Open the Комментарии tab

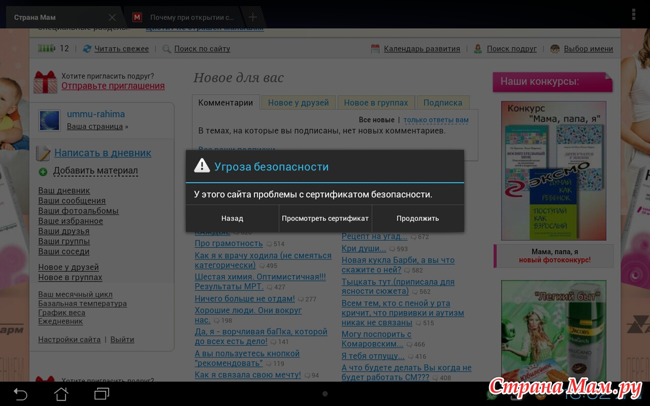click(x=225, y=102)
